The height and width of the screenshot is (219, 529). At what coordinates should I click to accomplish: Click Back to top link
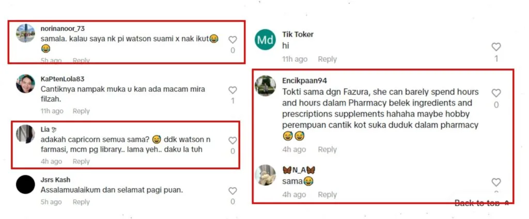(482, 203)
